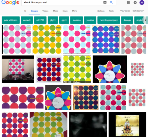Select the gtgt11 chip

pos(53,20)
